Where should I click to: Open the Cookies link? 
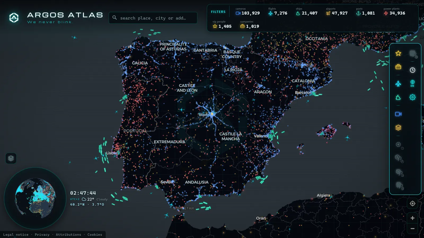[x=95, y=235]
